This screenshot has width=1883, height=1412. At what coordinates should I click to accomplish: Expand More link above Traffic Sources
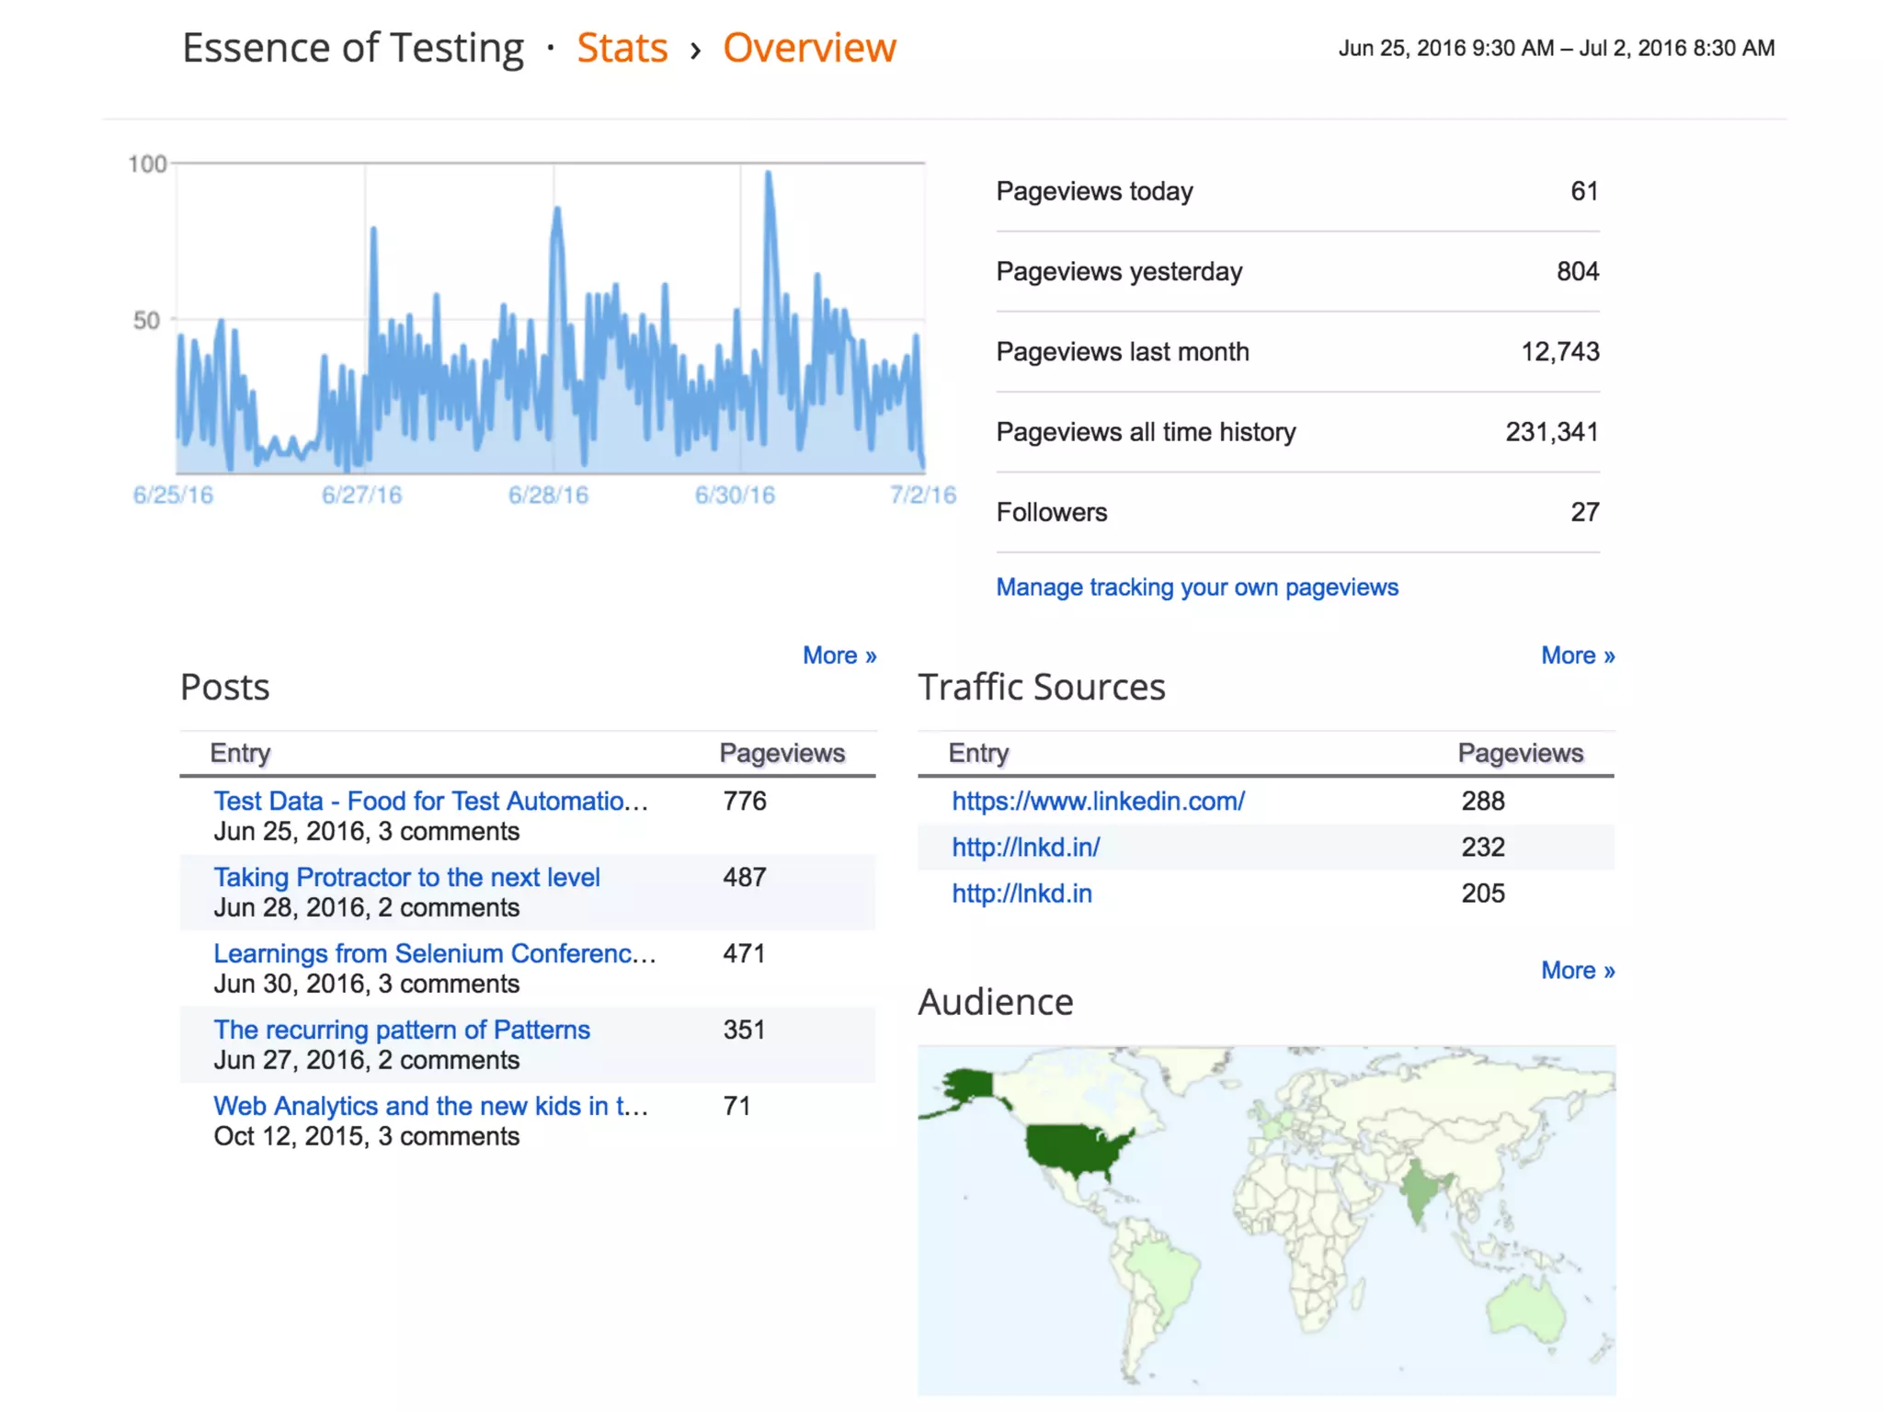[x=1577, y=655]
